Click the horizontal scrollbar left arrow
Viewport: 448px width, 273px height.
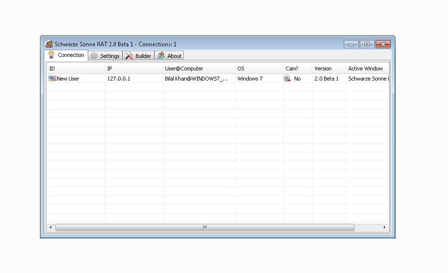51,227
